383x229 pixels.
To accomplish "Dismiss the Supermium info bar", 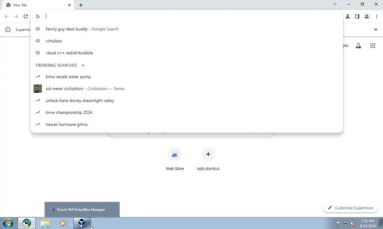I will 376,30.
